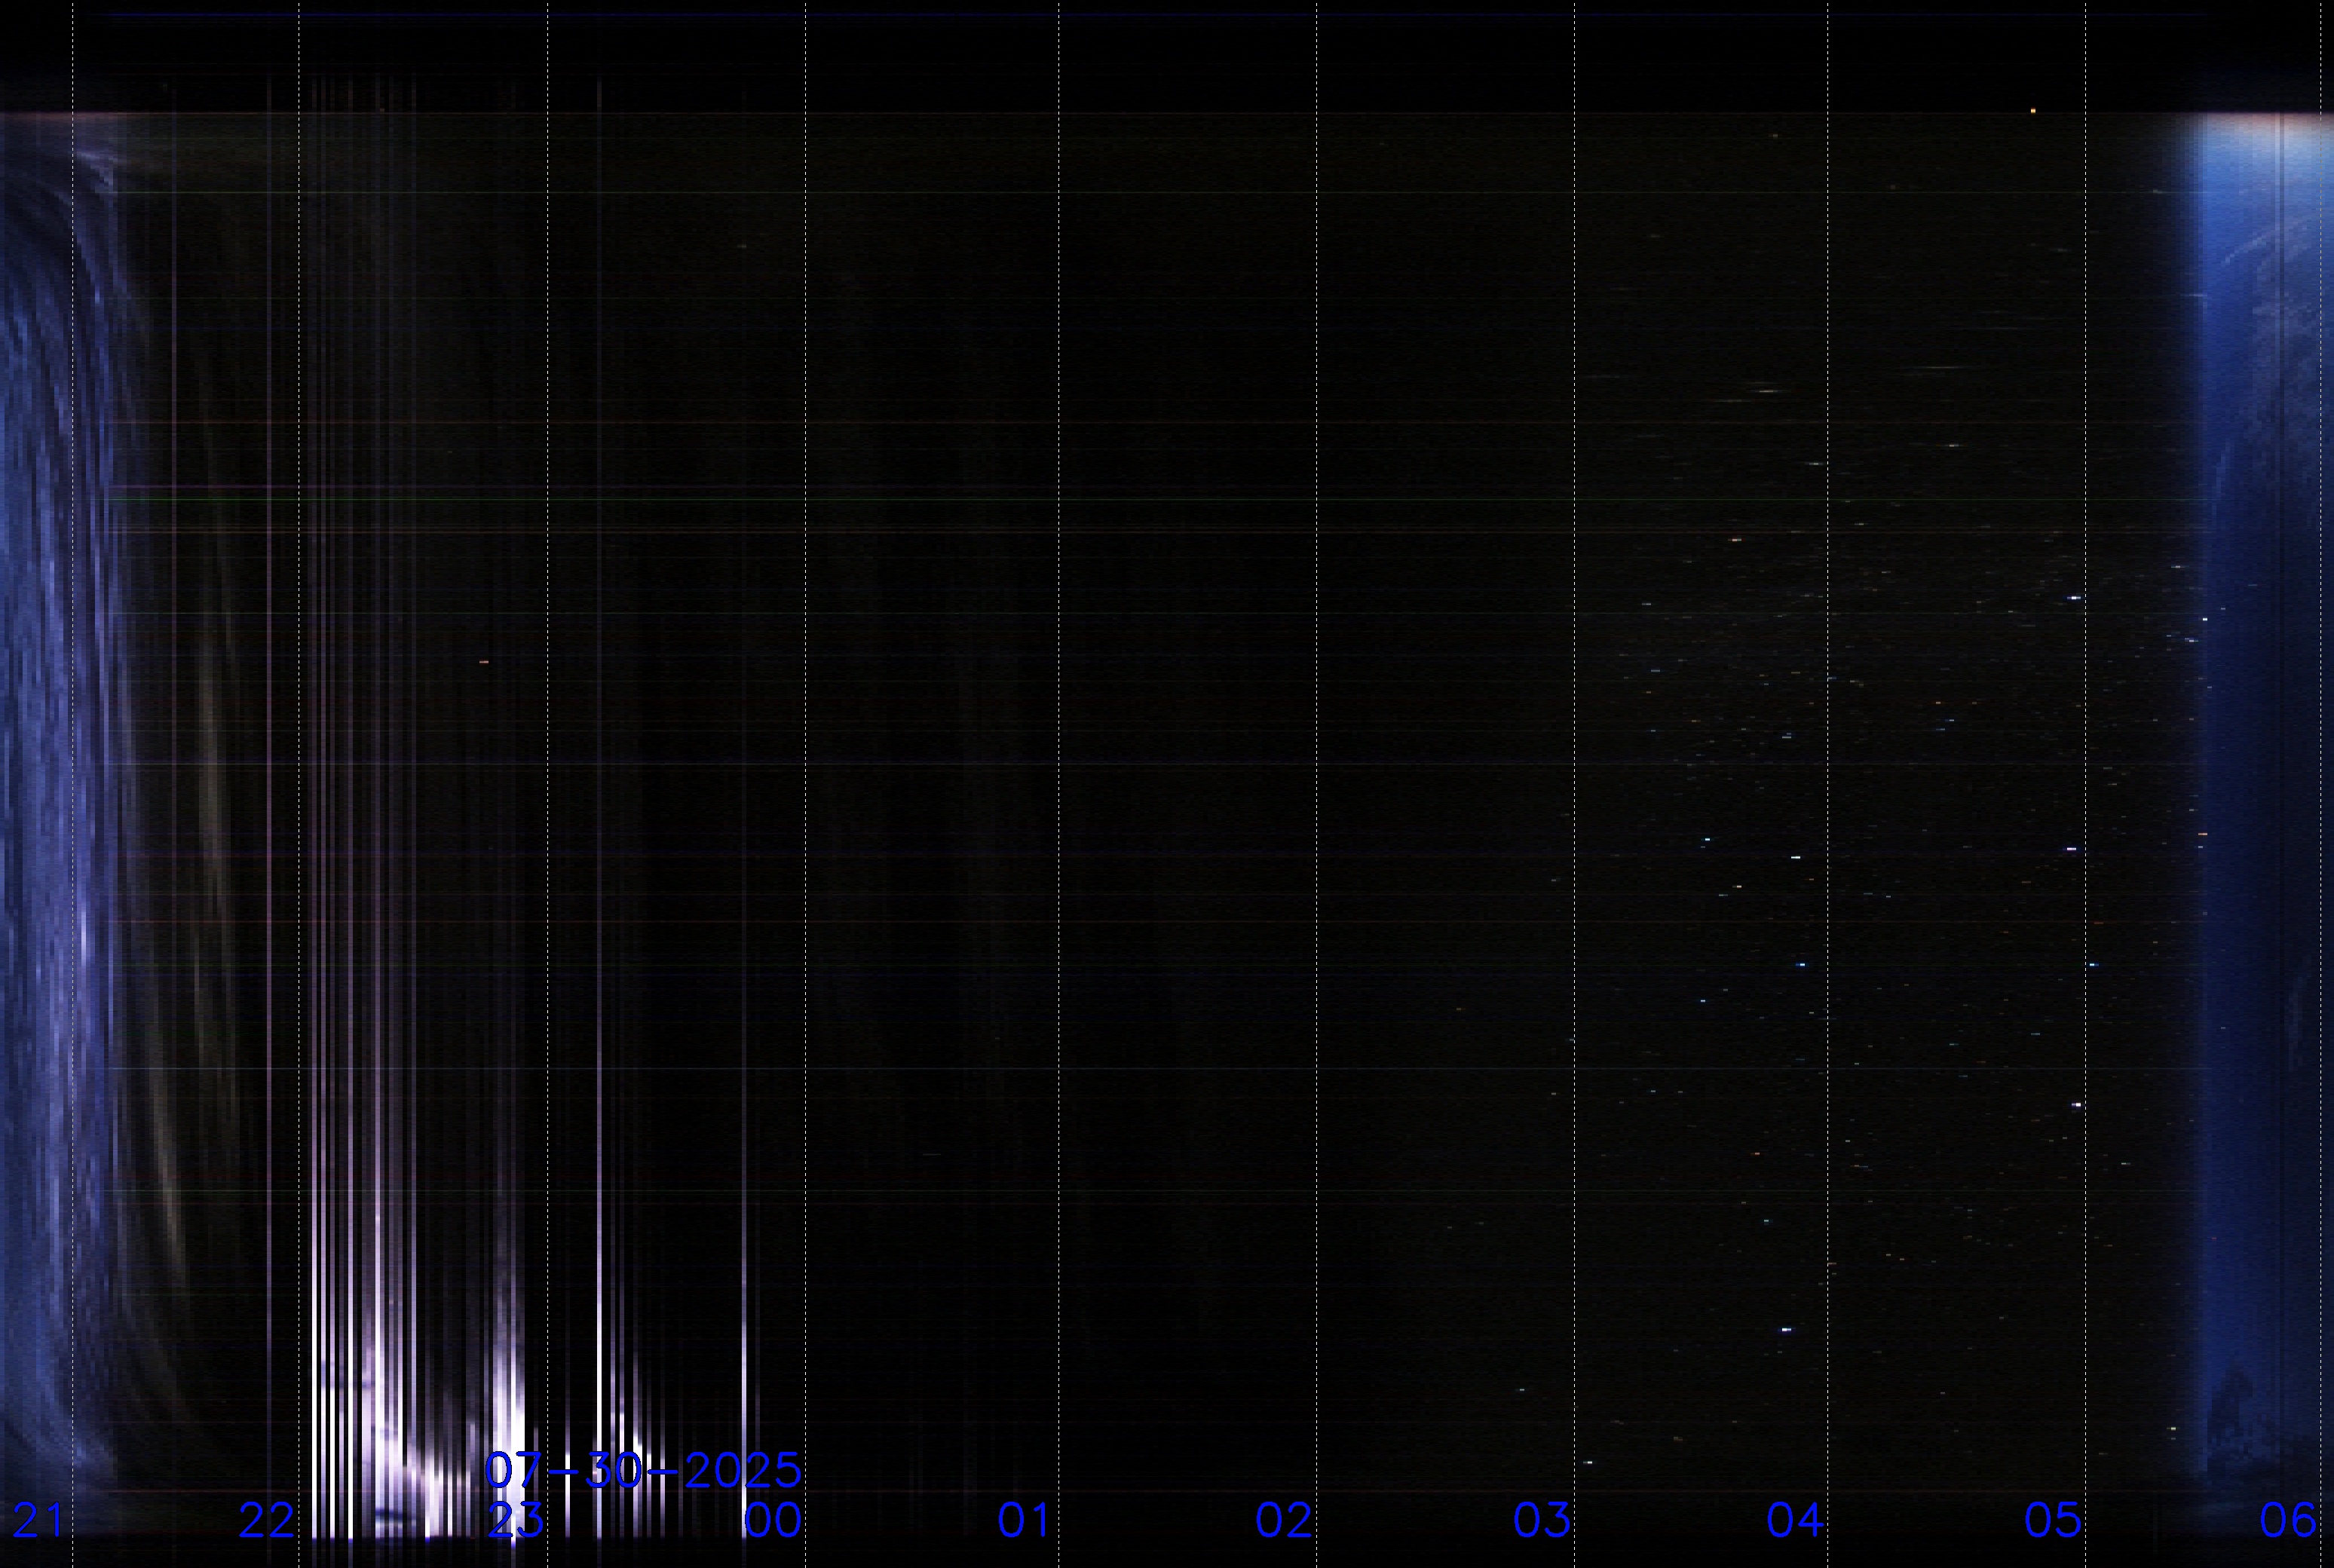
Task: Click the 04 hour label
Action: click(1796, 1521)
